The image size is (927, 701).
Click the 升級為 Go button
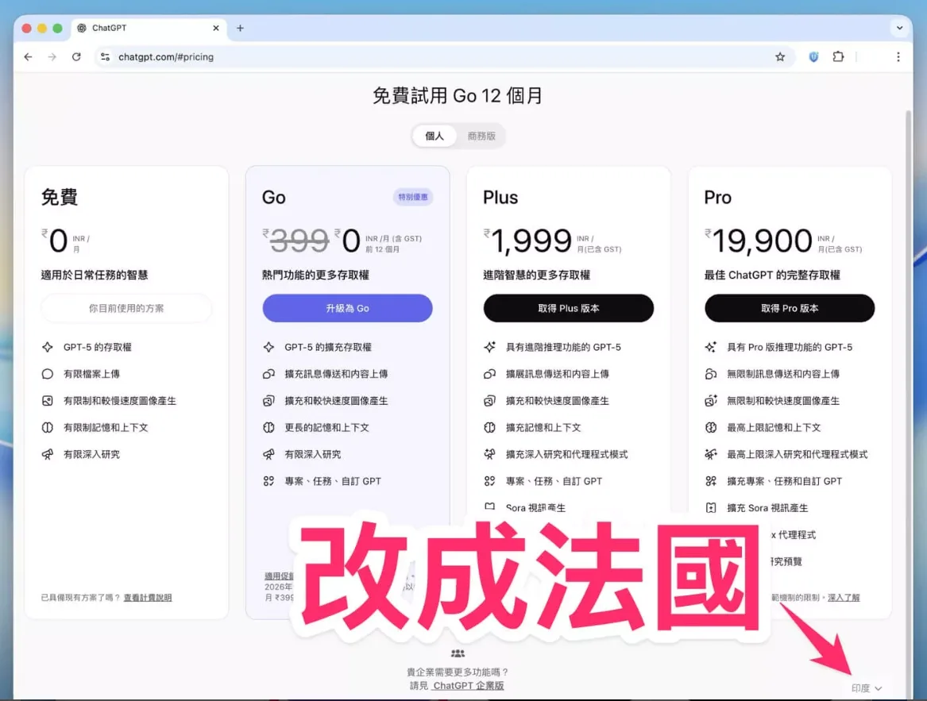(347, 308)
